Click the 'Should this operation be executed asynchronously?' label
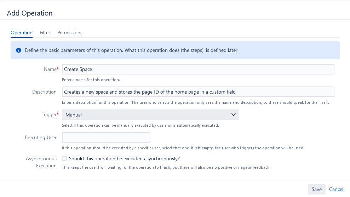The height and width of the screenshot is (197, 350). [124, 159]
